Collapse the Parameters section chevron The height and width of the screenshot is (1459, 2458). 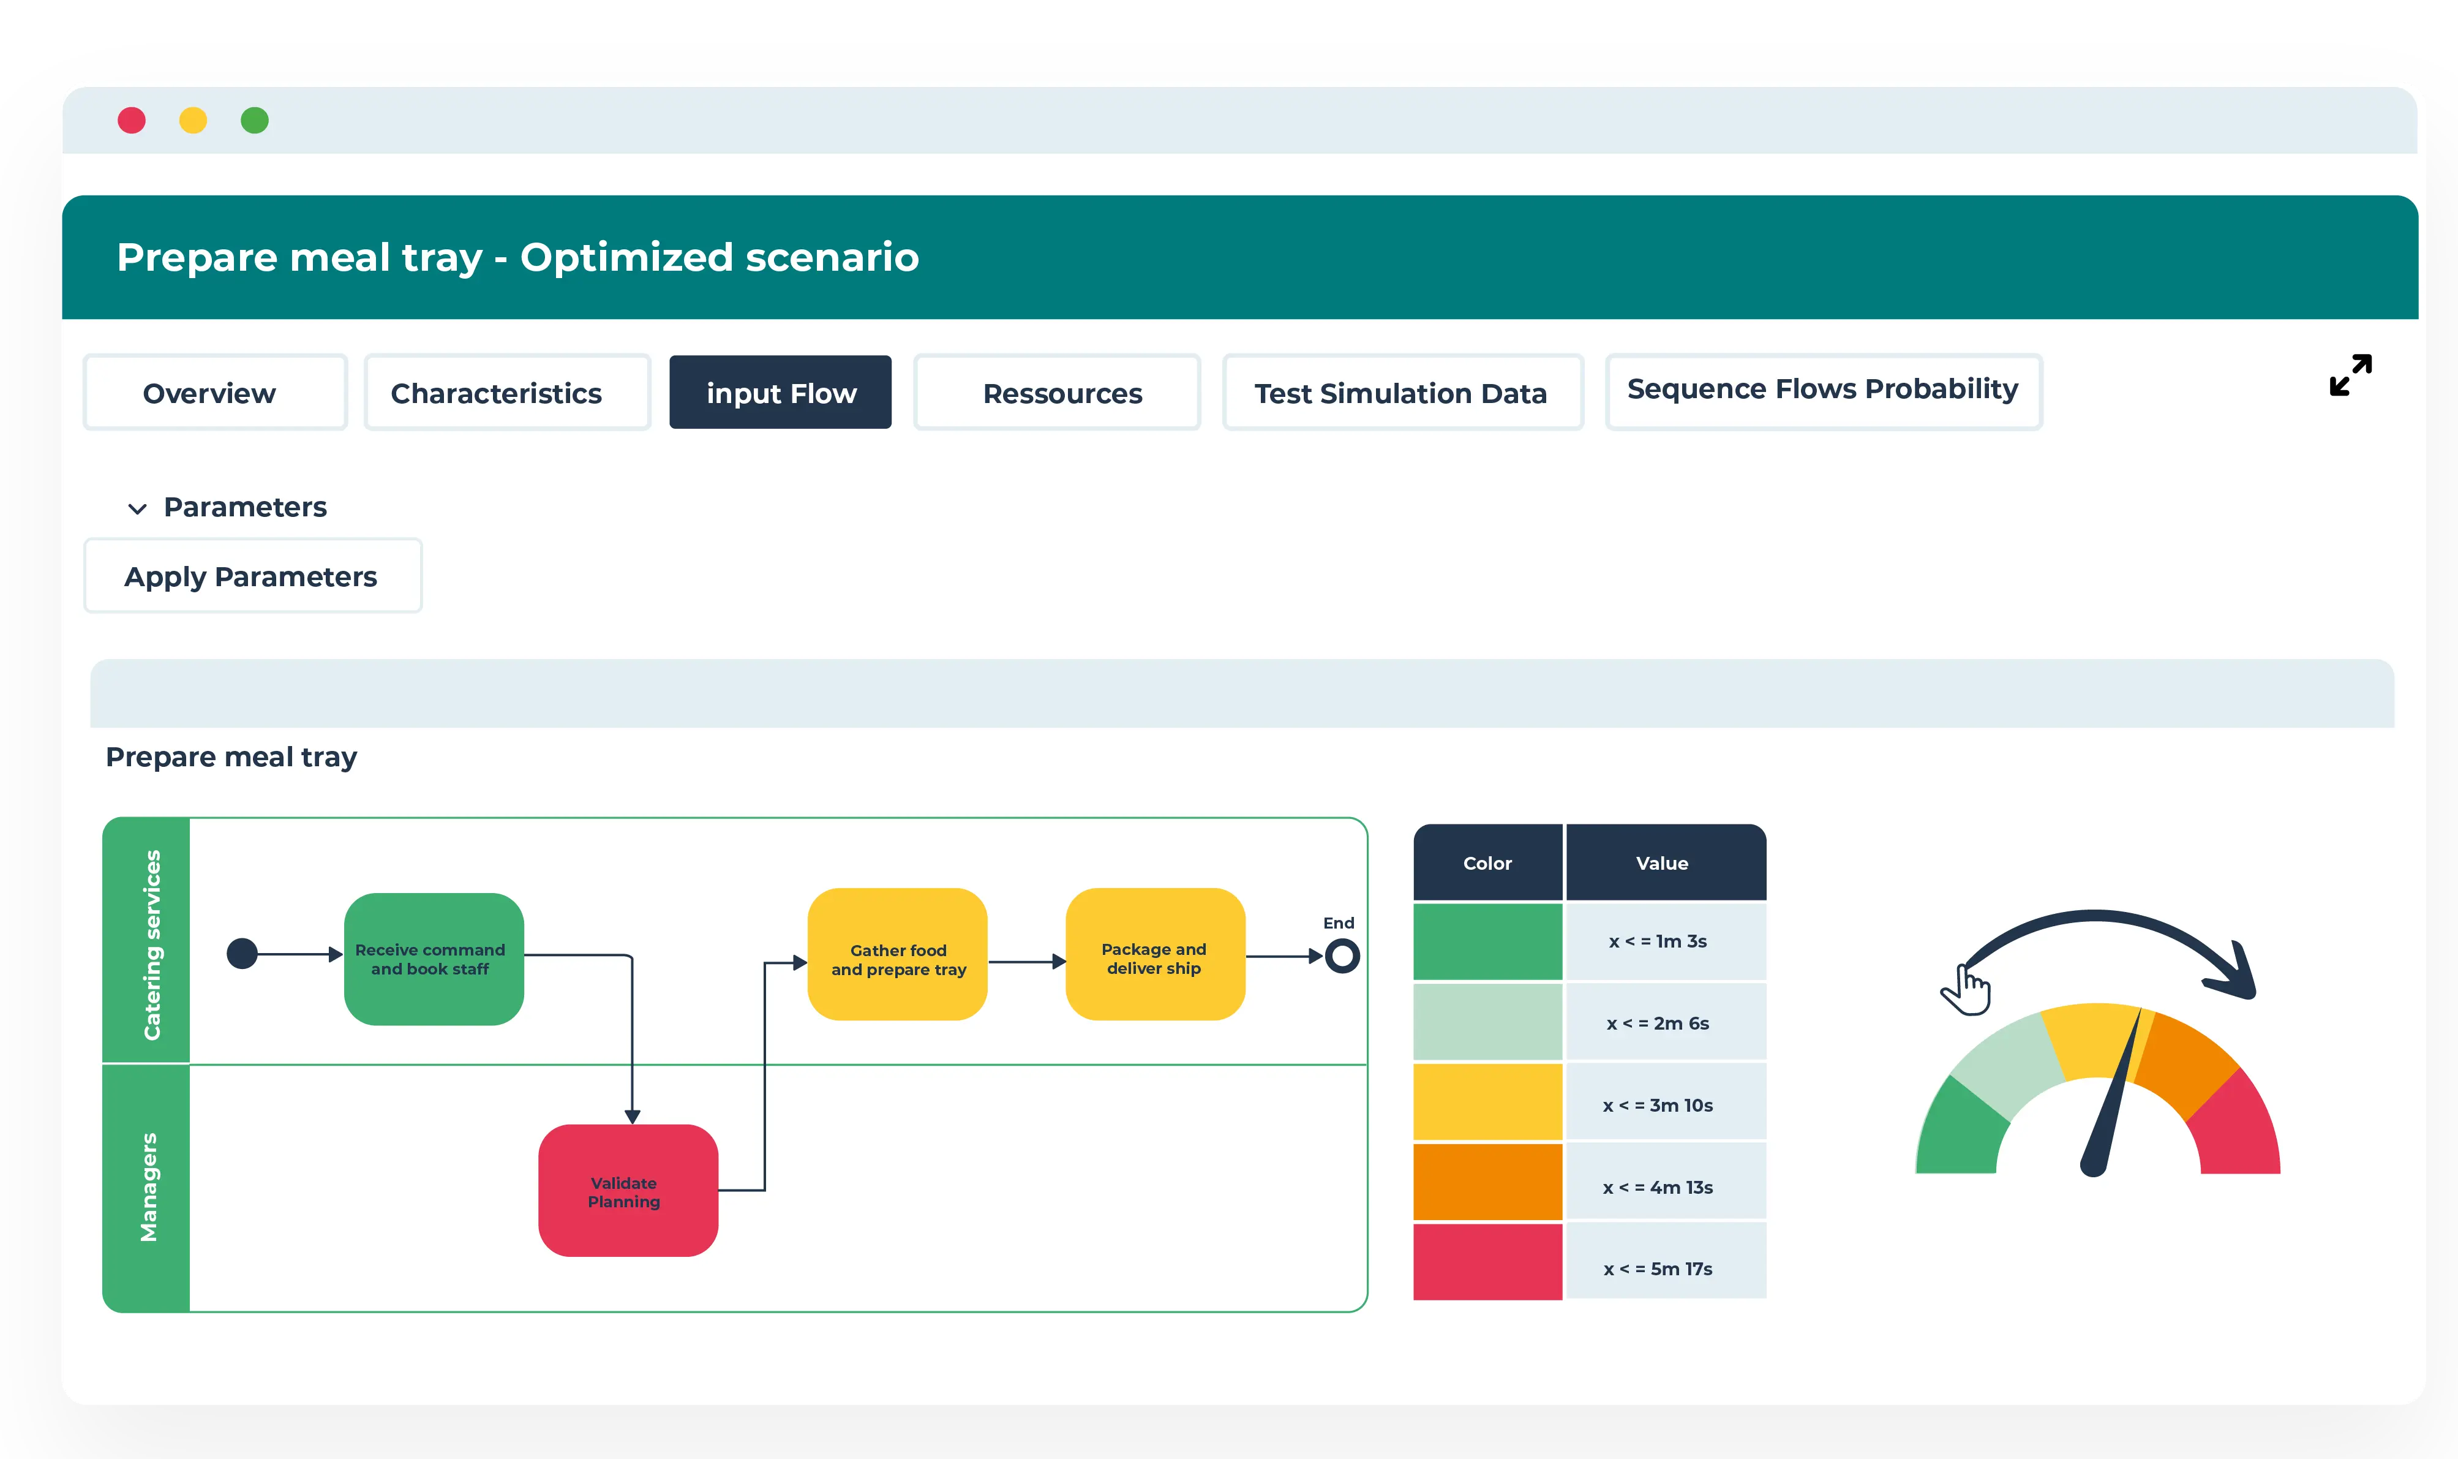click(138, 508)
